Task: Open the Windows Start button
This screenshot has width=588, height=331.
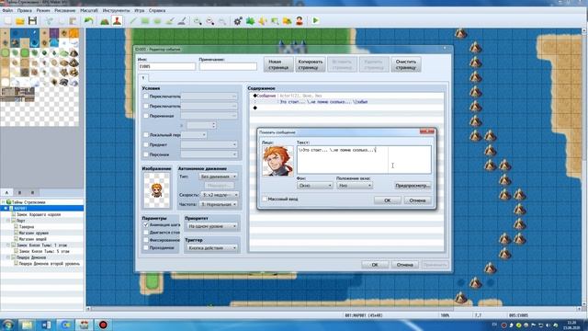Action: point(7,325)
